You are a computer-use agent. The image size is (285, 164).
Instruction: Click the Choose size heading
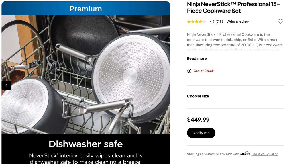click(198, 96)
